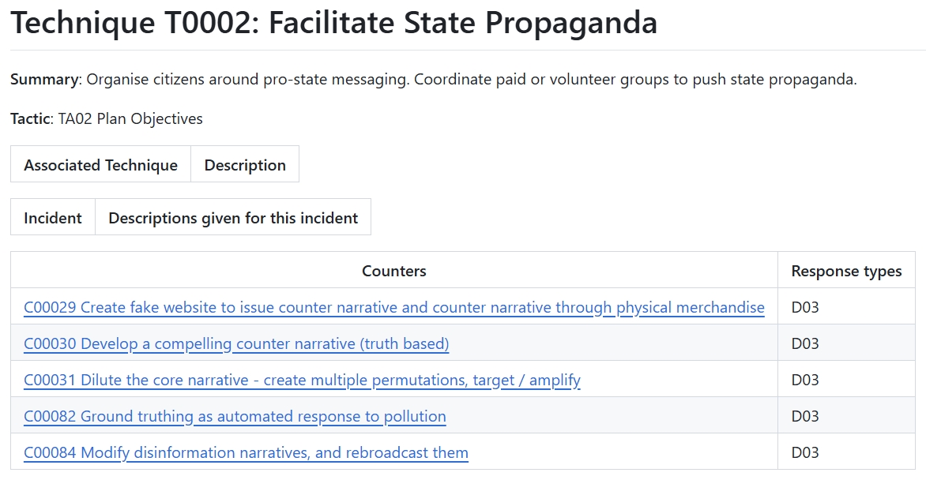Click the C00084 Modify disinformation narratives link

(246, 452)
